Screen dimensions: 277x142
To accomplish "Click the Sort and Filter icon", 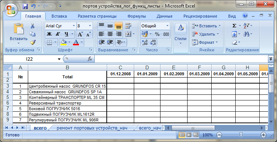I will (247, 26).
